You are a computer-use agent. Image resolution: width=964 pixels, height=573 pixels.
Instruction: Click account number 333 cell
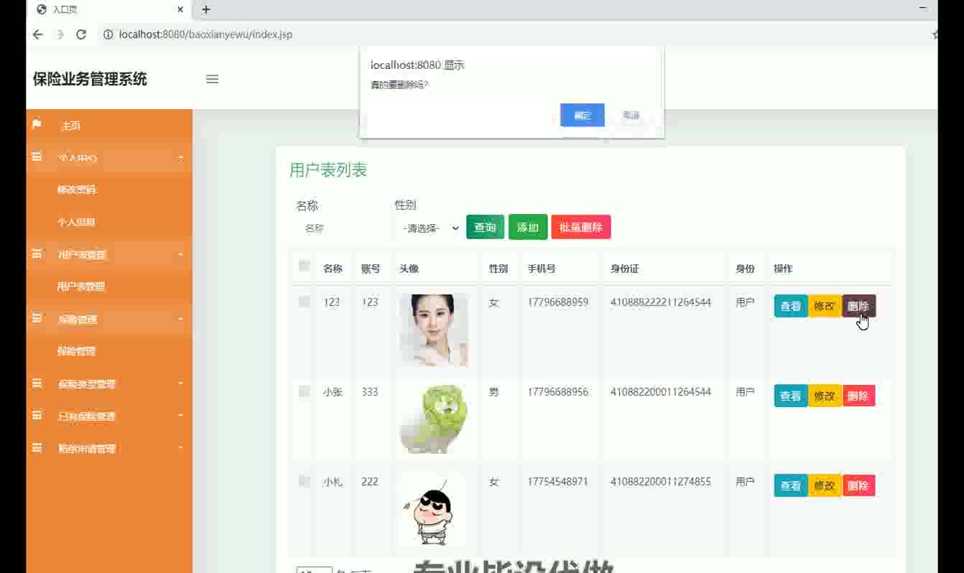[x=370, y=392]
